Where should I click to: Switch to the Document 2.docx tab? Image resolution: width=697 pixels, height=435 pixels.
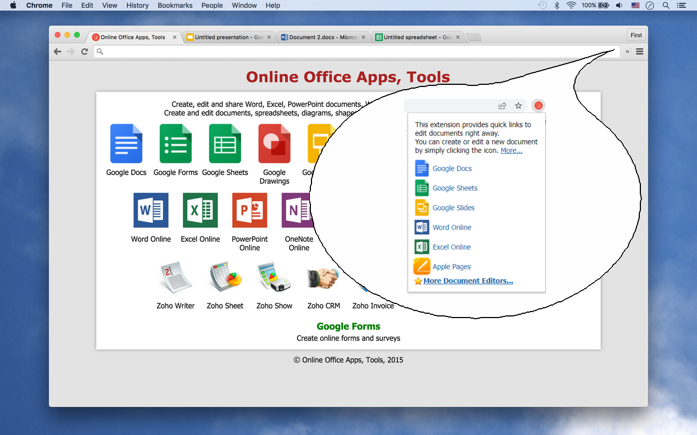pyautogui.click(x=323, y=38)
